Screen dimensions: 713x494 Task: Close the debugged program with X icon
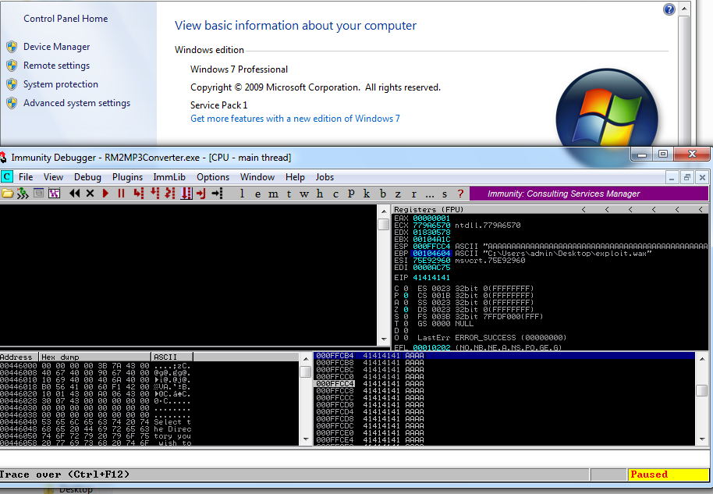point(90,194)
